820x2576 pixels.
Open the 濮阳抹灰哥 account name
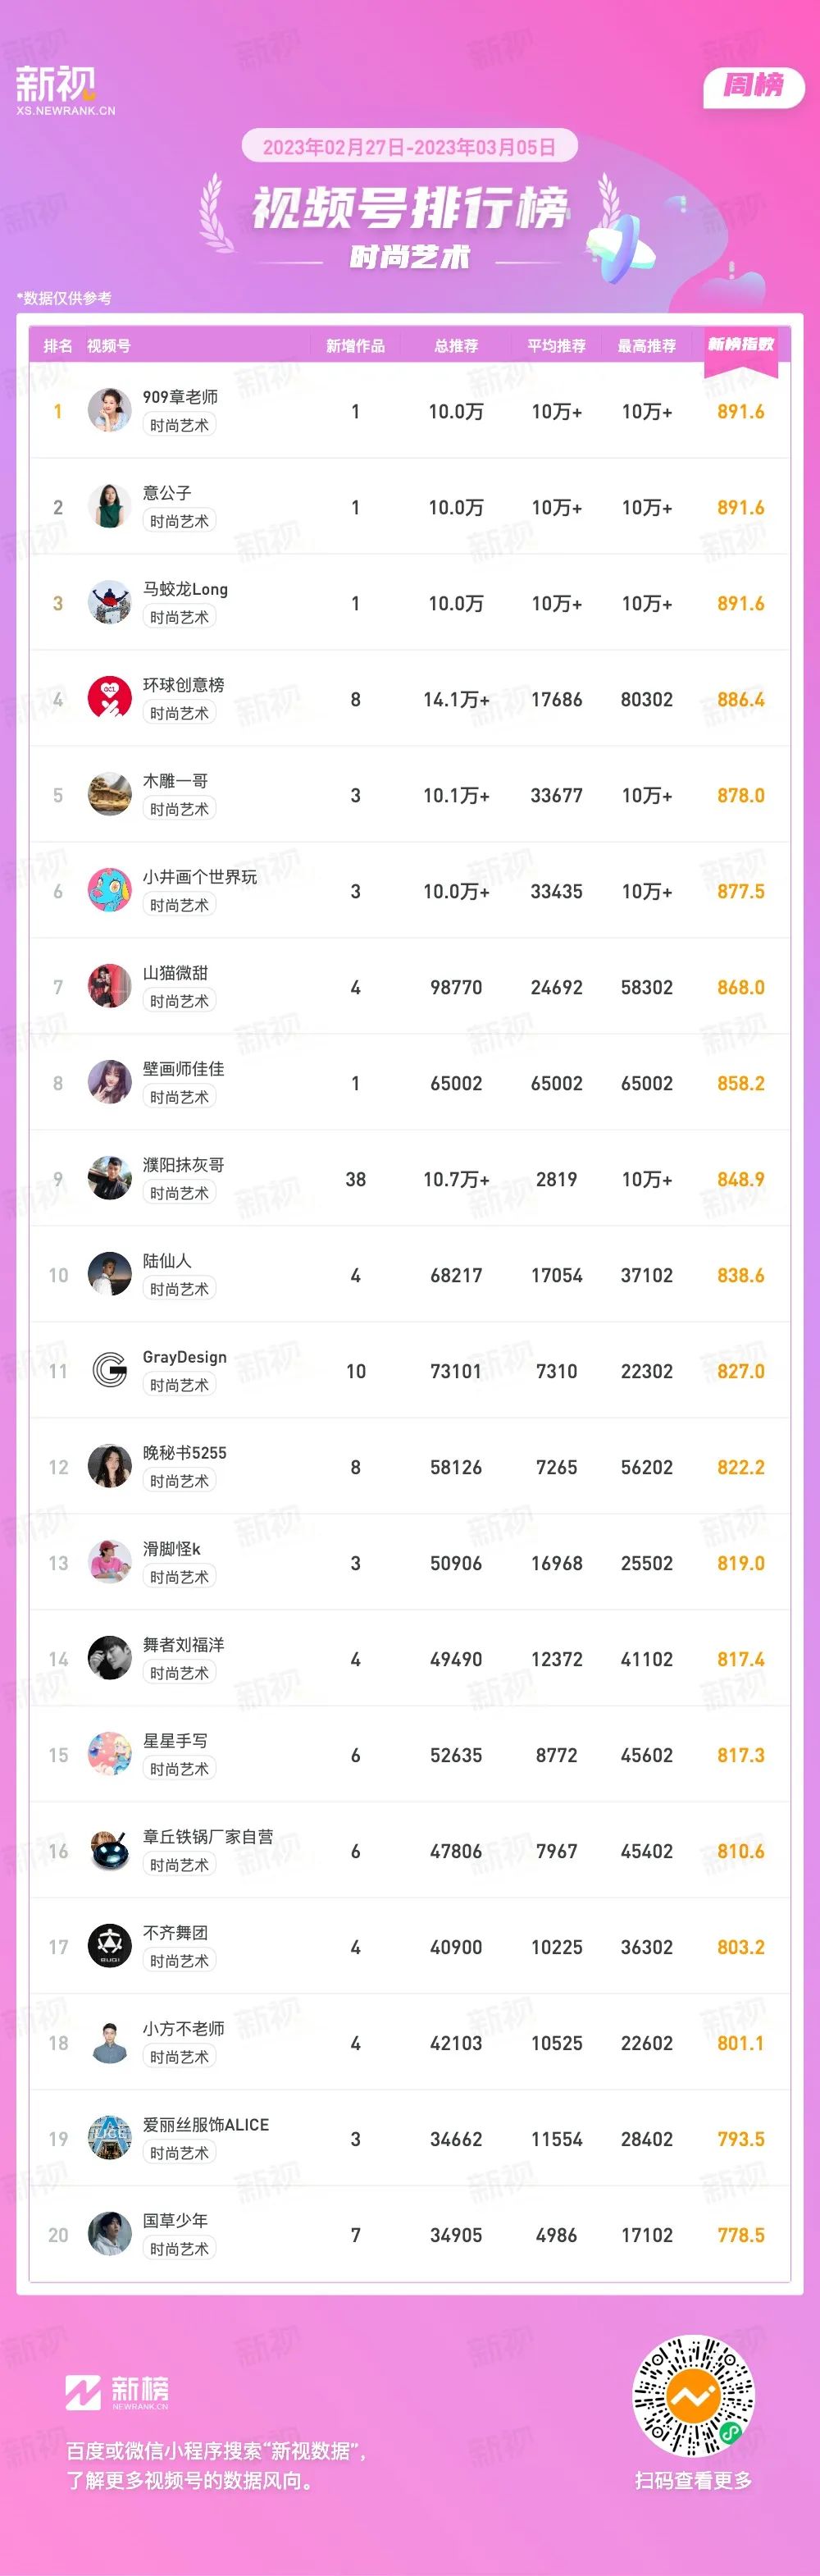pyautogui.click(x=184, y=1165)
